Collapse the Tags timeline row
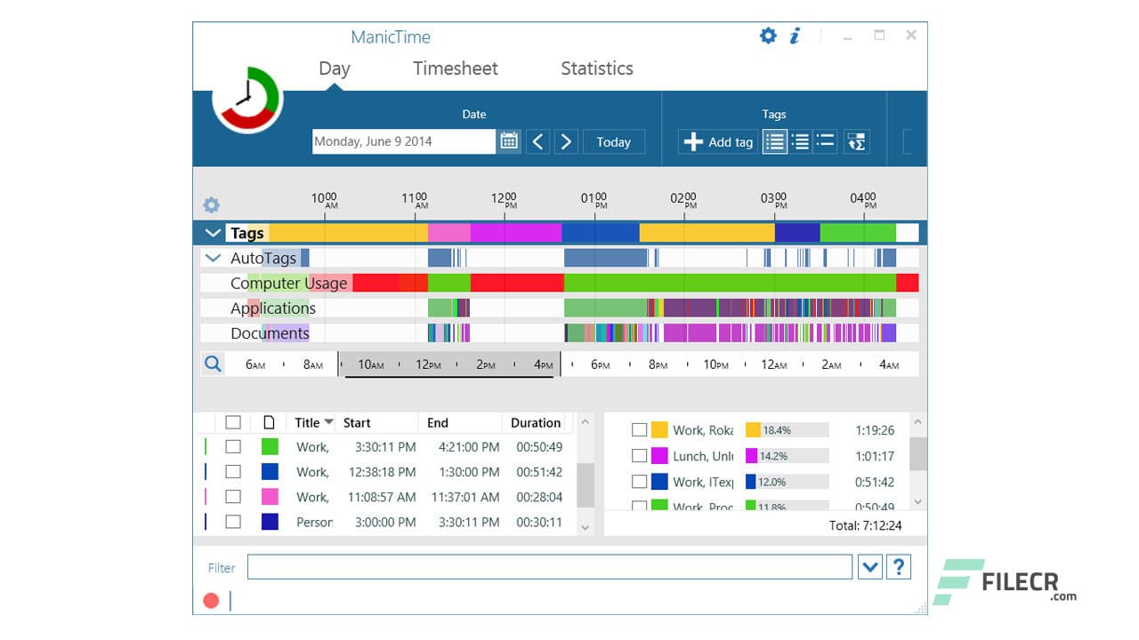 tap(211, 232)
